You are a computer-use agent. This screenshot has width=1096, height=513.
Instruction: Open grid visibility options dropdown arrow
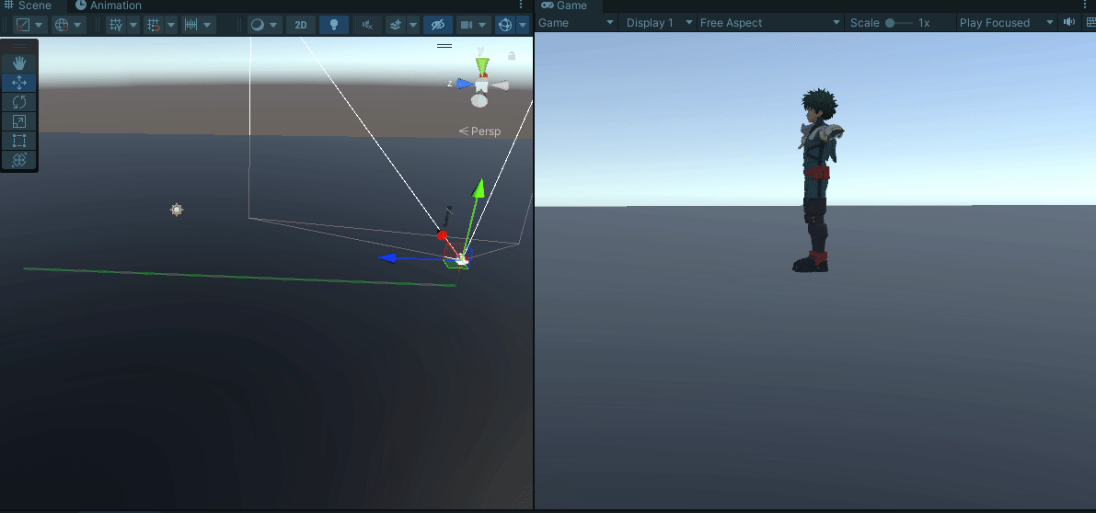tap(133, 25)
